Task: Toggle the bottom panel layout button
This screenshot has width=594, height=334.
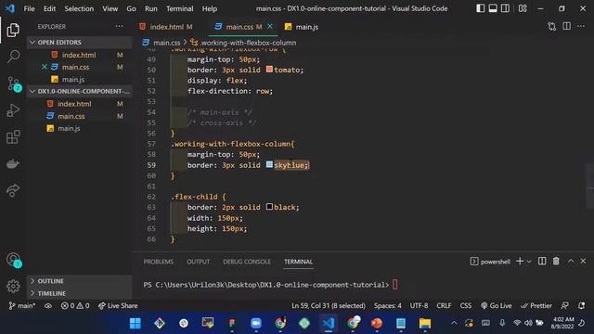Action: 493,8
